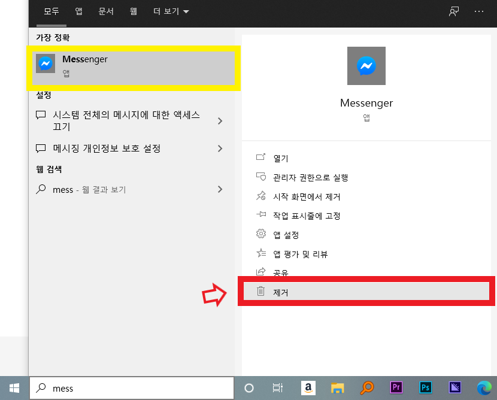
Task: Open the three-dot options menu
Action: (478, 11)
